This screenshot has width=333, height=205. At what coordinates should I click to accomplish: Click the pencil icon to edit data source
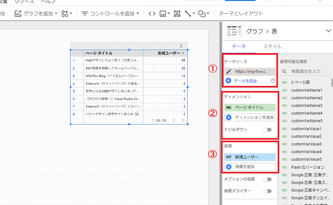point(229,71)
